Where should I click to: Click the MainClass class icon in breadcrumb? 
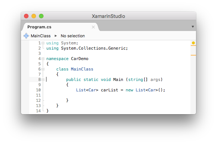pos(26,36)
